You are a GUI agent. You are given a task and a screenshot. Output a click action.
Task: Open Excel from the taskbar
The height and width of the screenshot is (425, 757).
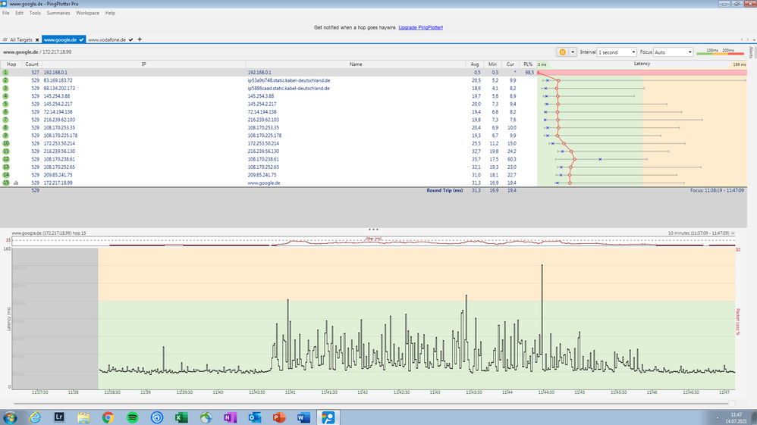click(x=181, y=417)
